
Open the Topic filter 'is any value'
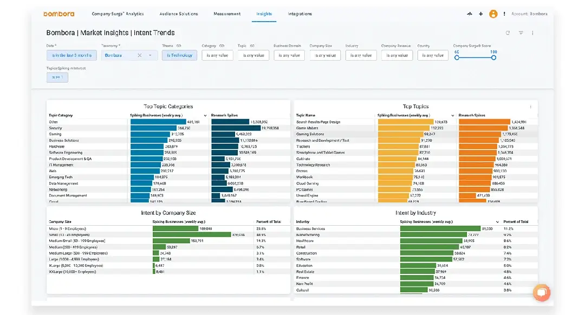point(253,55)
